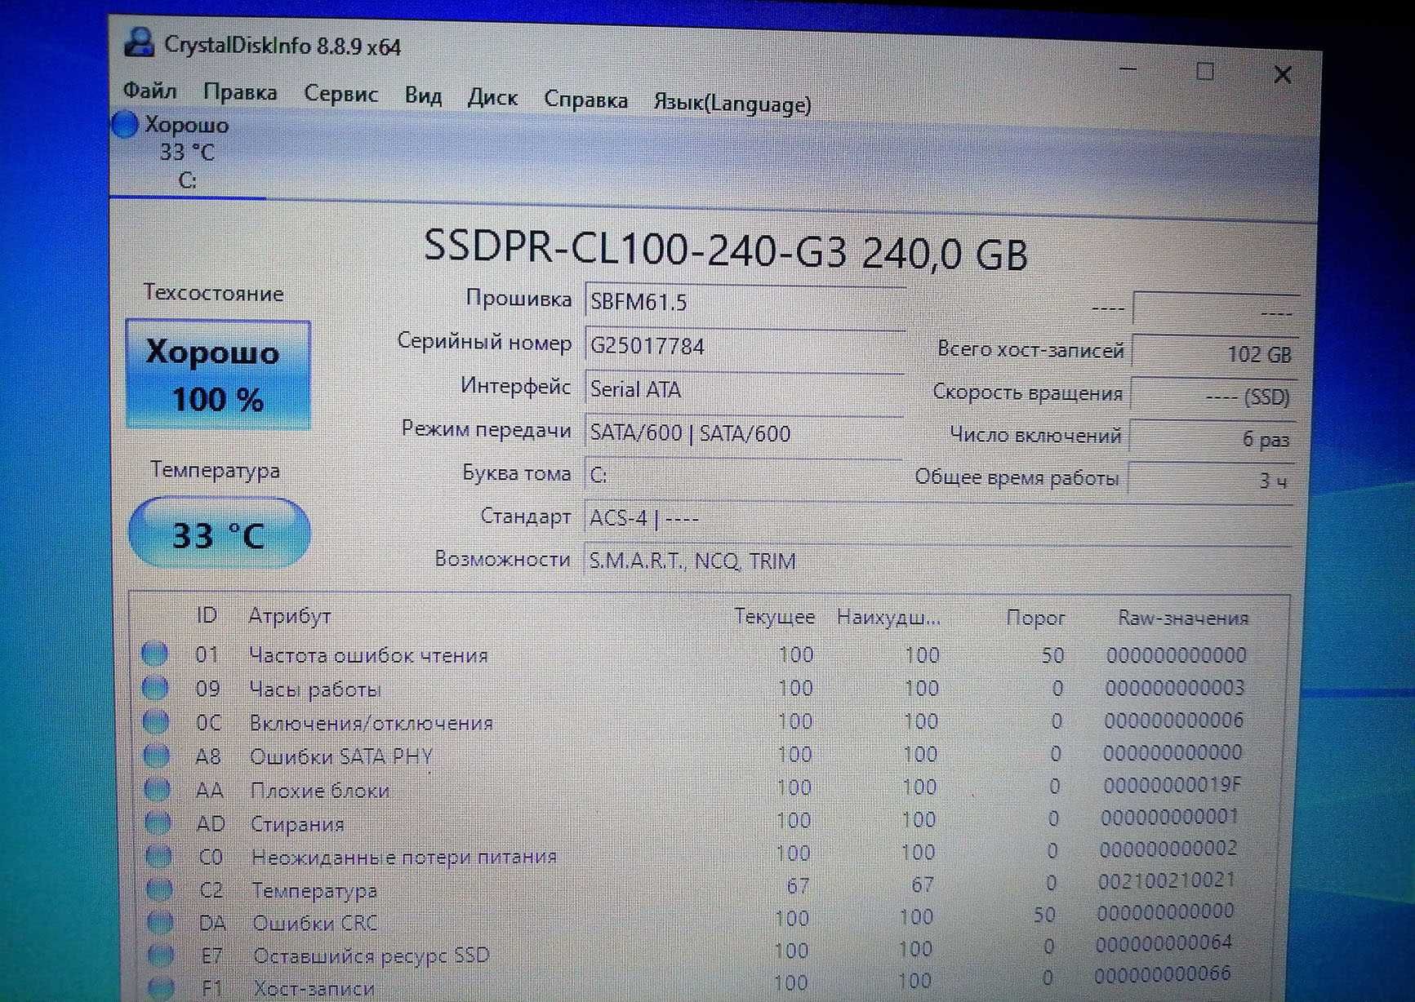
Task: Open the Справка menu
Action: pyautogui.click(x=585, y=100)
